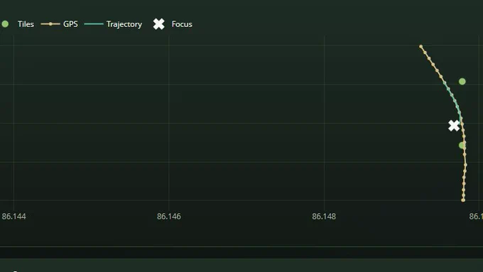This screenshot has height=272, width=483.
Task: Select the upper green Tiles marker on plot
Action: click(462, 82)
